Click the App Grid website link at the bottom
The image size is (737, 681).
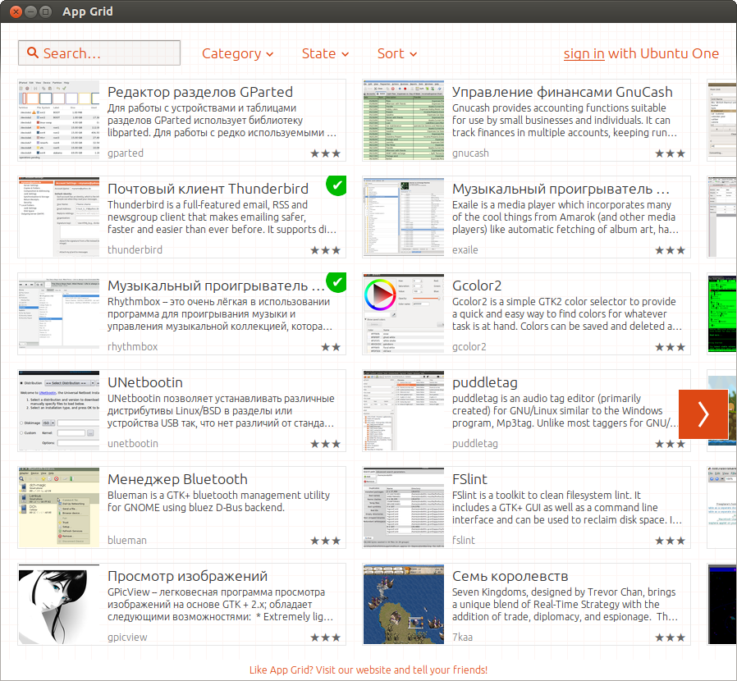click(368, 670)
